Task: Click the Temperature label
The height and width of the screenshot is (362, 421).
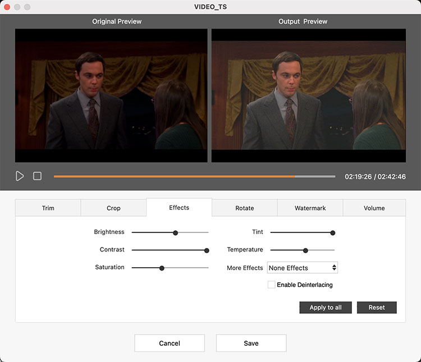Action: click(245, 250)
